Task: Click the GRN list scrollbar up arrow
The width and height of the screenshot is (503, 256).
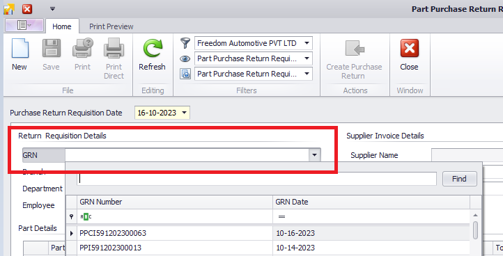Action: 475,216
